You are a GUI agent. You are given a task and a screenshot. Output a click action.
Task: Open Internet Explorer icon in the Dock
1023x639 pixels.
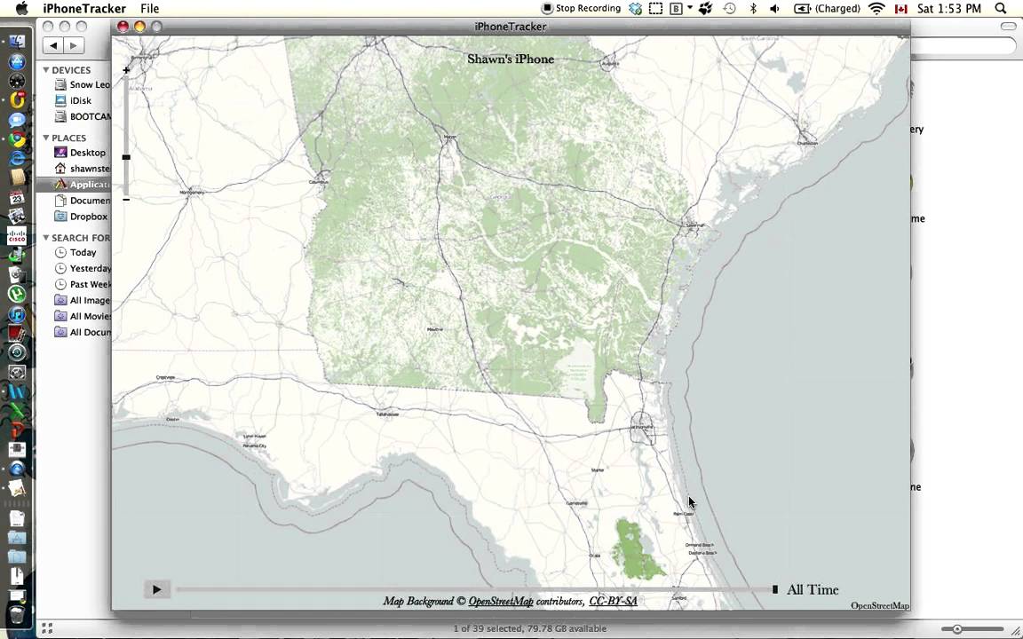coord(17,158)
